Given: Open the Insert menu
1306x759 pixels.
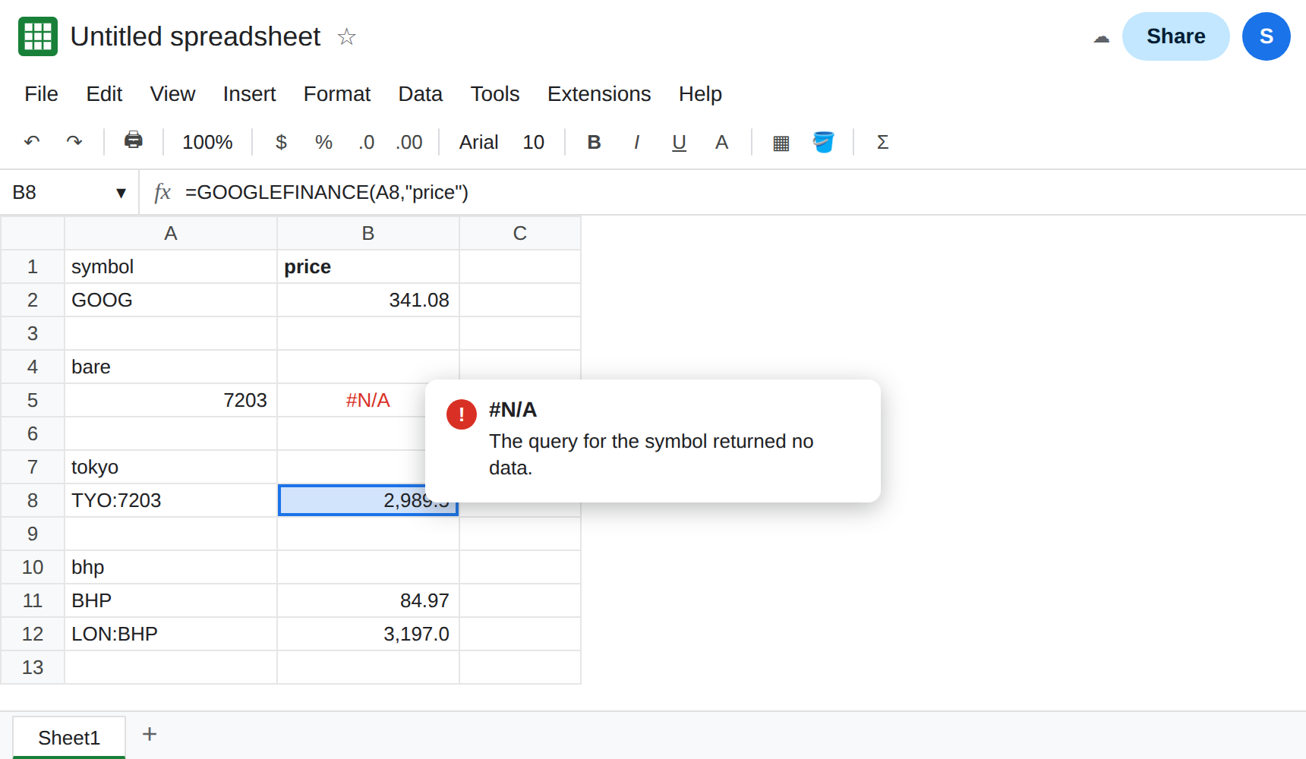Looking at the screenshot, I should (249, 94).
